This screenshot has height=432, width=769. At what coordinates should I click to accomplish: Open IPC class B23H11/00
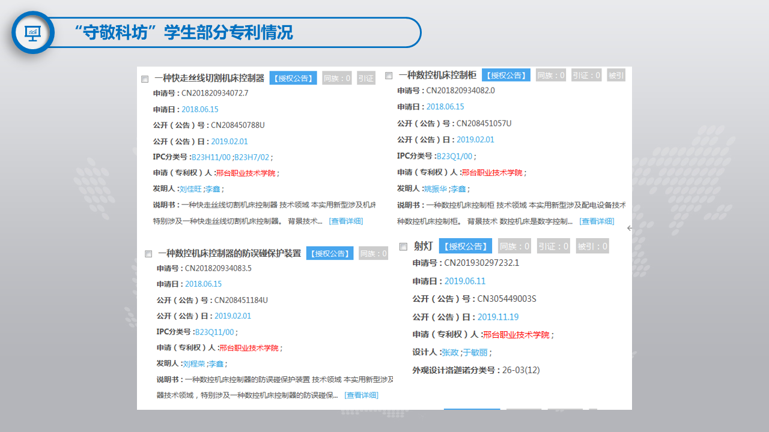pos(211,157)
